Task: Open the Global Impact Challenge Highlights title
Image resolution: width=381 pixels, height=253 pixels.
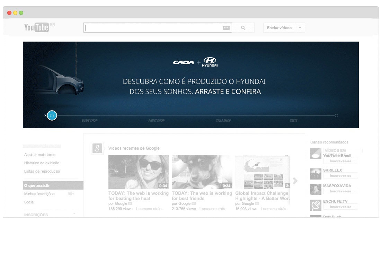Action: point(263,196)
